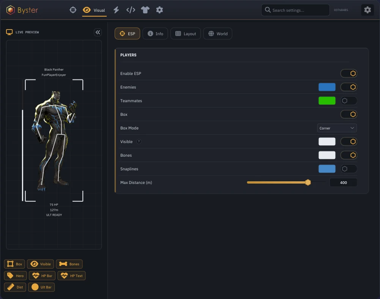The image size is (380, 299).
Task: Open the Bones white color swatch
Action: click(327, 155)
